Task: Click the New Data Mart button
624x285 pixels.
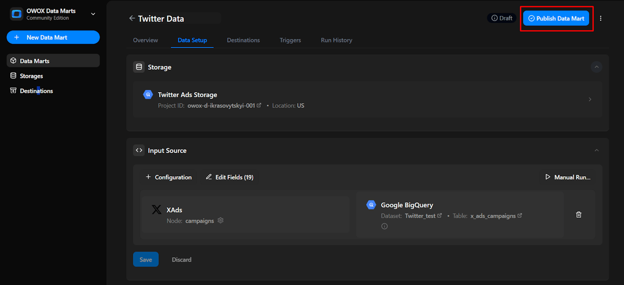Action: coord(53,37)
